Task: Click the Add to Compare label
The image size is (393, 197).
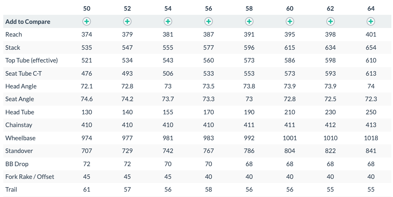Action: [28, 21]
